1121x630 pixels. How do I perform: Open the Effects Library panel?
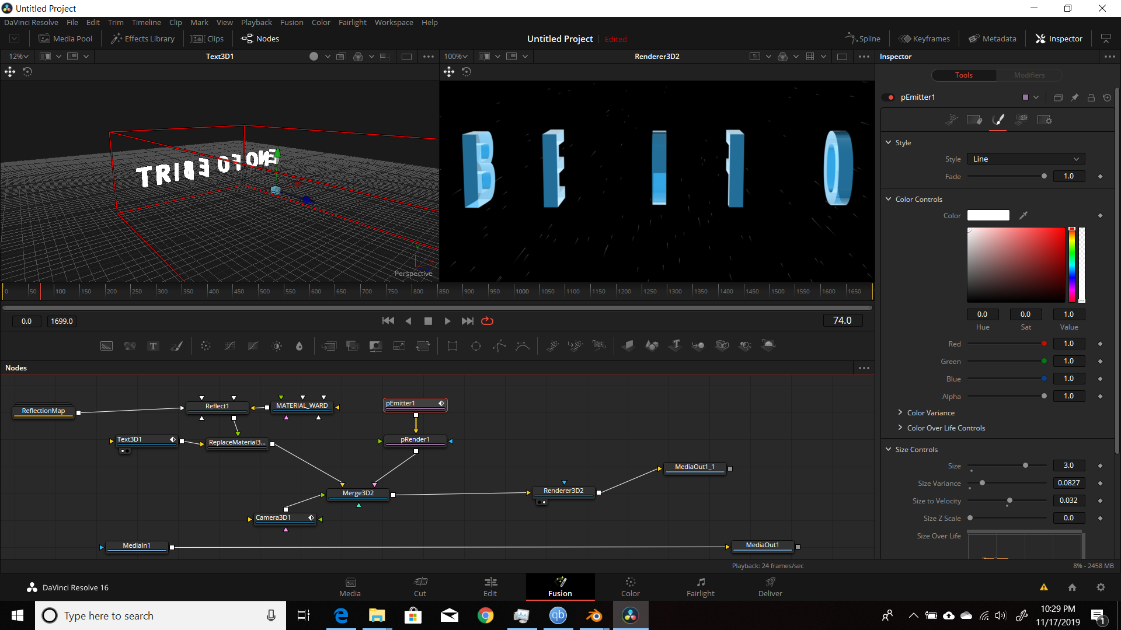coord(143,38)
